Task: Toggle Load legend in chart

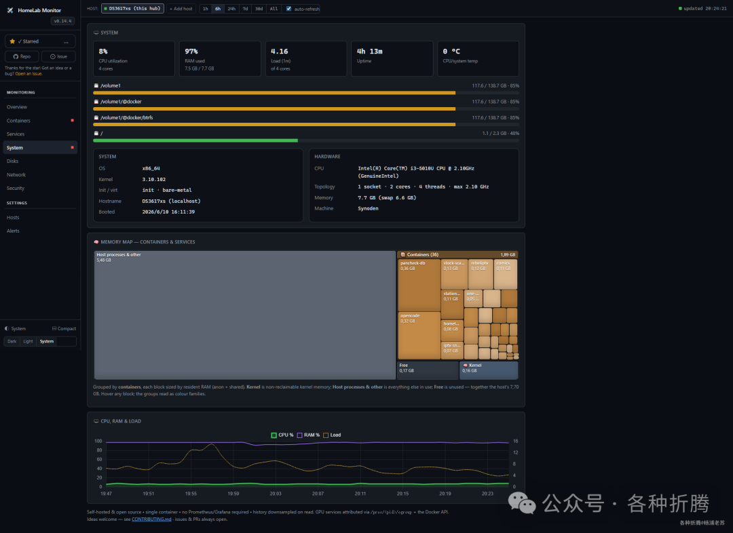Action: click(333, 435)
